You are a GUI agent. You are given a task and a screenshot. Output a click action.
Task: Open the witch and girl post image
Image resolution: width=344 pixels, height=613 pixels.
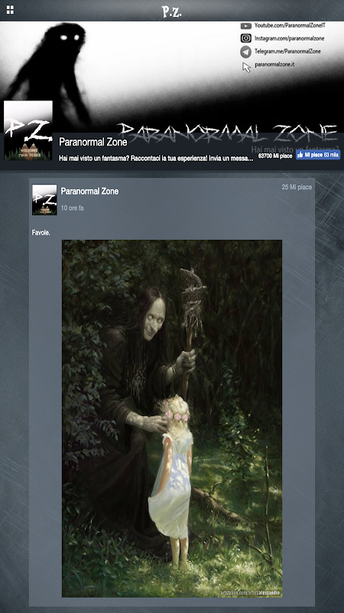172,418
